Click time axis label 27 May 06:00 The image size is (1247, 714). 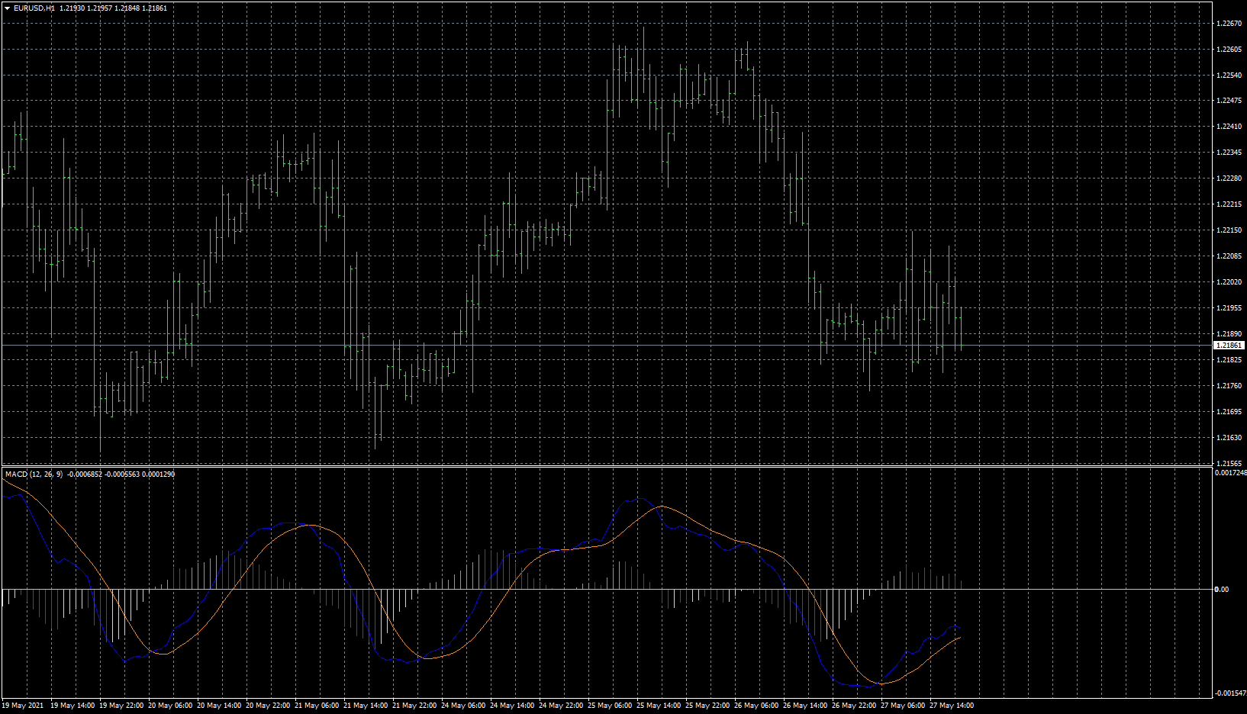(x=903, y=706)
